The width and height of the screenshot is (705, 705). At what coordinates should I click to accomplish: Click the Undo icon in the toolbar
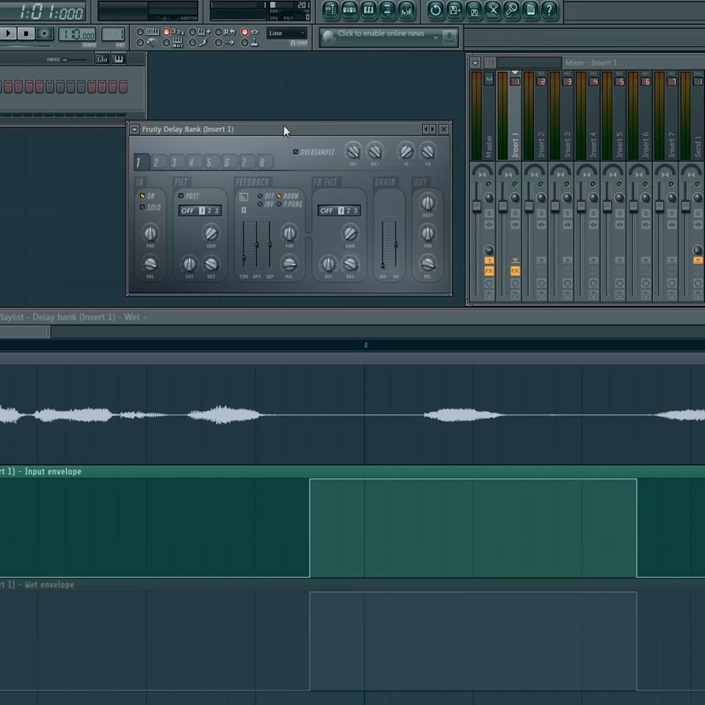[x=436, y=10]
